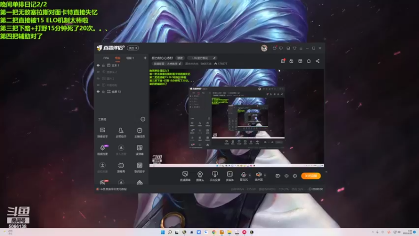Open the 主播任务 streamer tasks tool

point(139,133)
